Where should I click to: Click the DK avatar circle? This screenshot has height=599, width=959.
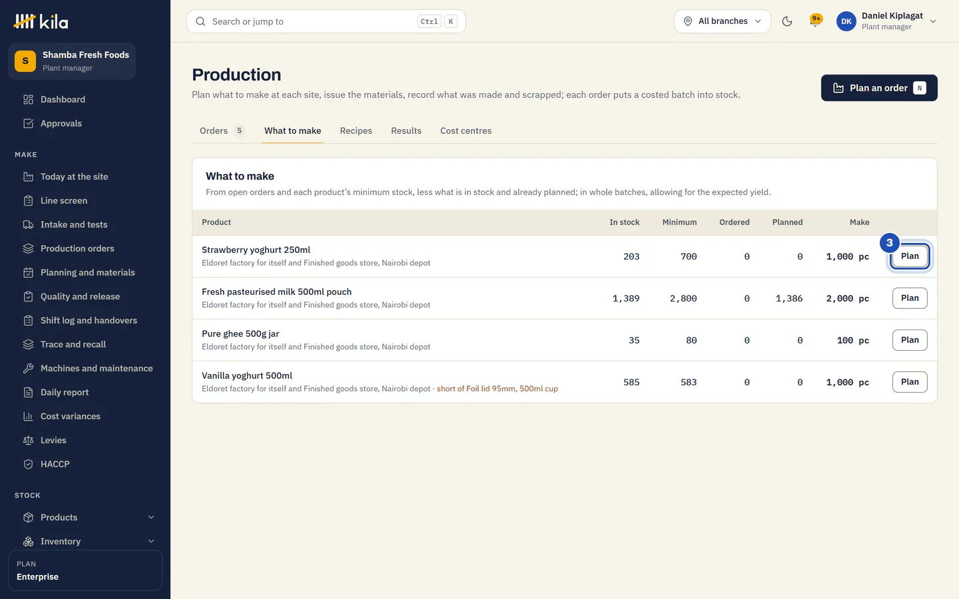846,21
